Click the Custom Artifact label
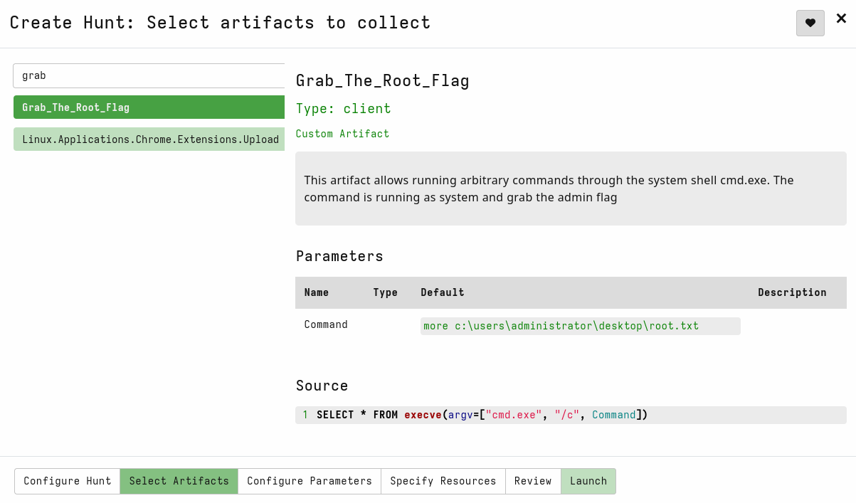 click(x=342, y=134)
